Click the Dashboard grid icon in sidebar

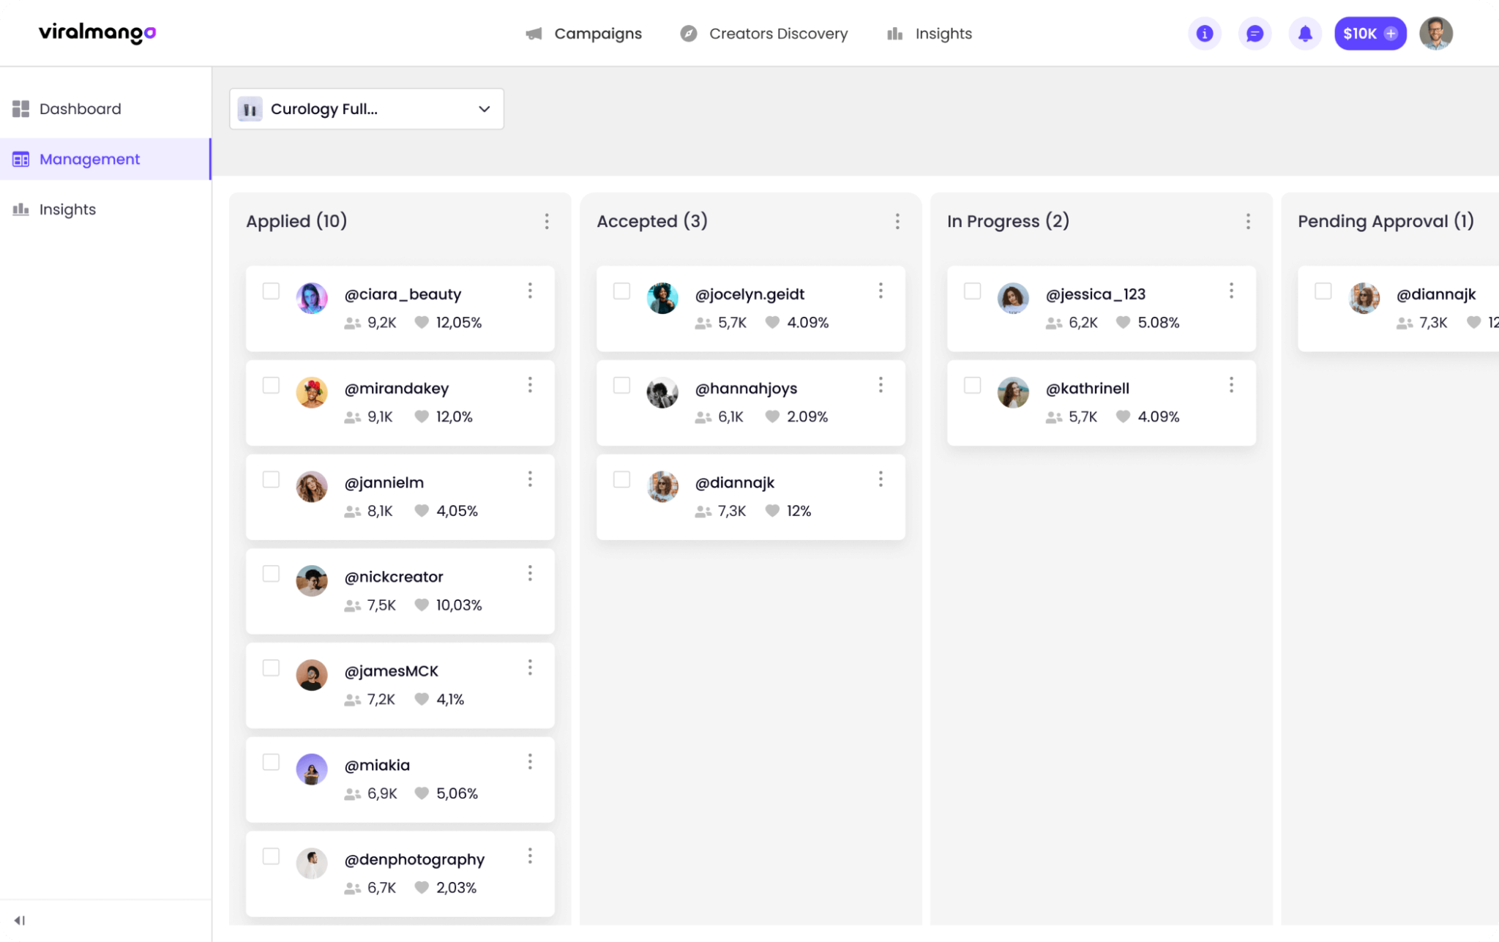[x=20, y=108]
